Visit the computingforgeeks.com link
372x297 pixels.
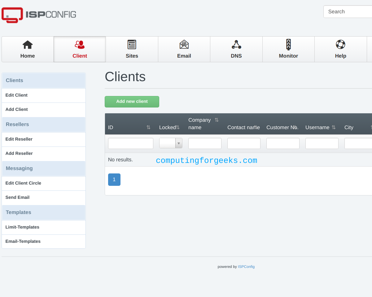pyautogui.click(x=206, y=160)
